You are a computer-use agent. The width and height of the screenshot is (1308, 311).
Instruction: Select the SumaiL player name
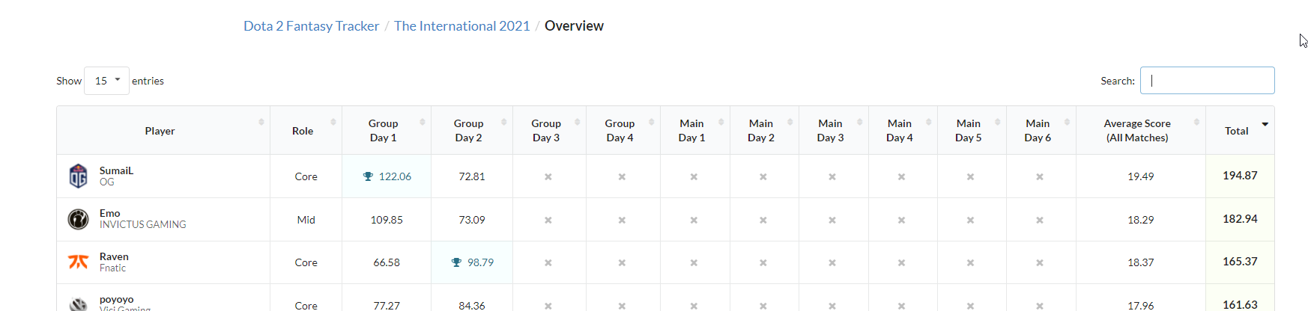(116, 170)
